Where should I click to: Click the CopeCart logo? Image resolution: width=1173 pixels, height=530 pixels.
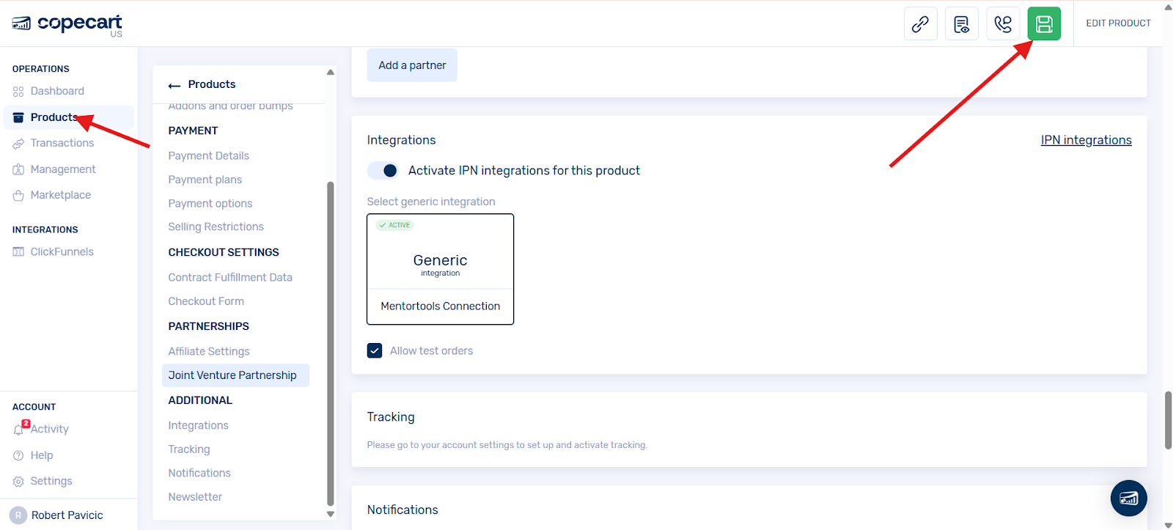67,24
